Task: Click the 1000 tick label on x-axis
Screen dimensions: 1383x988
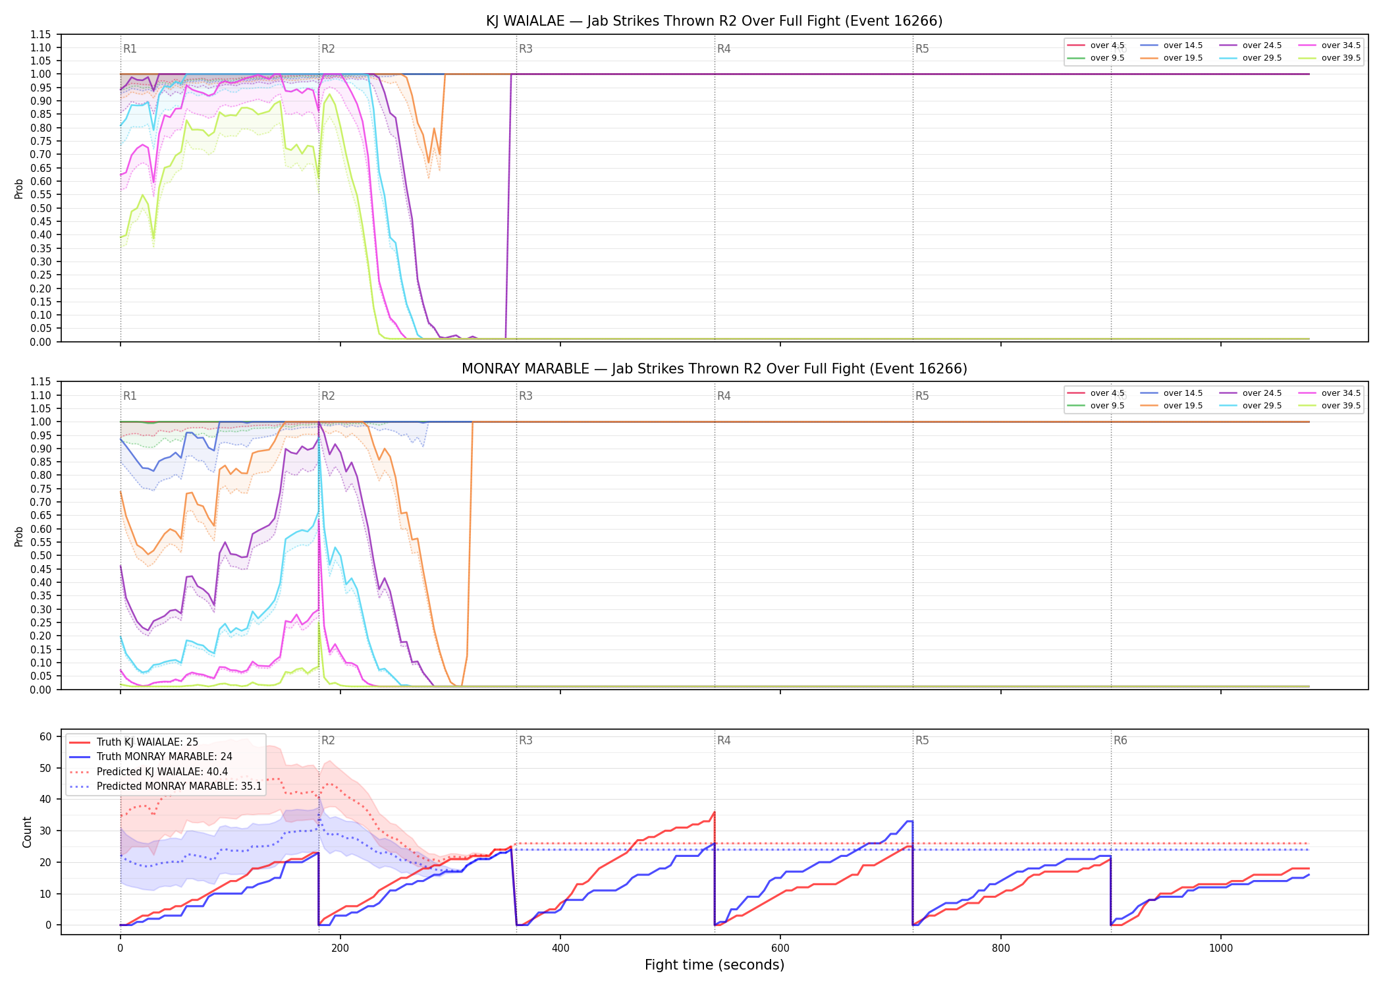Action: click(x=1221, y=948)
